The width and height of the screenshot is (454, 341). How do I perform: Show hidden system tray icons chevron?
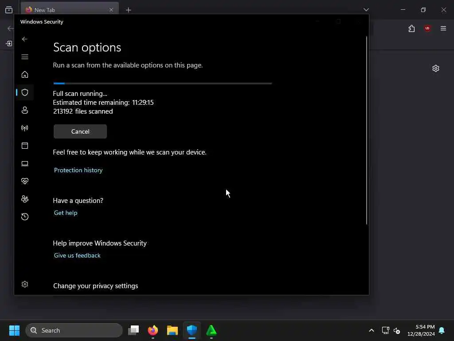click(372, 330)
